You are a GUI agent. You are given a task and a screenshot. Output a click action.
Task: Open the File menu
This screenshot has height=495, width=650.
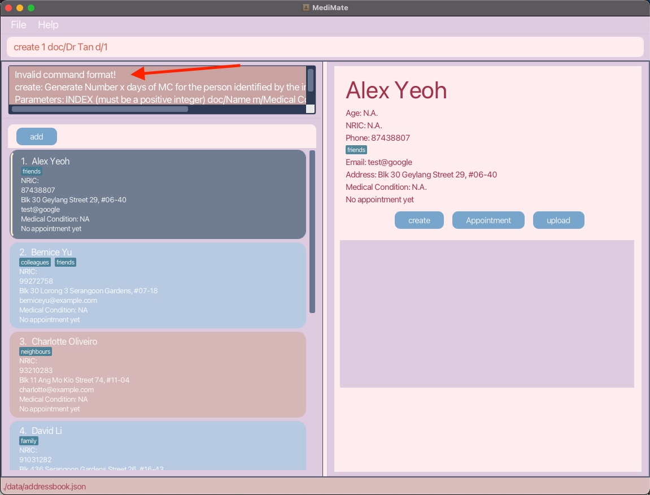click(19, 25)
